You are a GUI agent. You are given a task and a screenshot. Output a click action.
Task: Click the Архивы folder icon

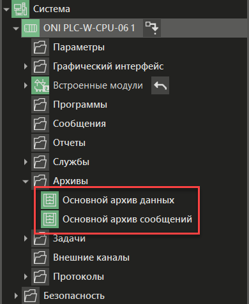40,180
